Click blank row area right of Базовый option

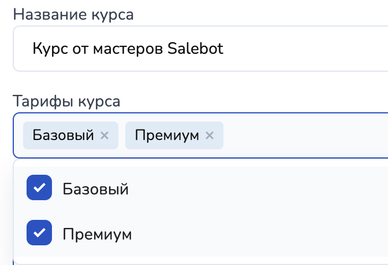[x=260, y=189]
